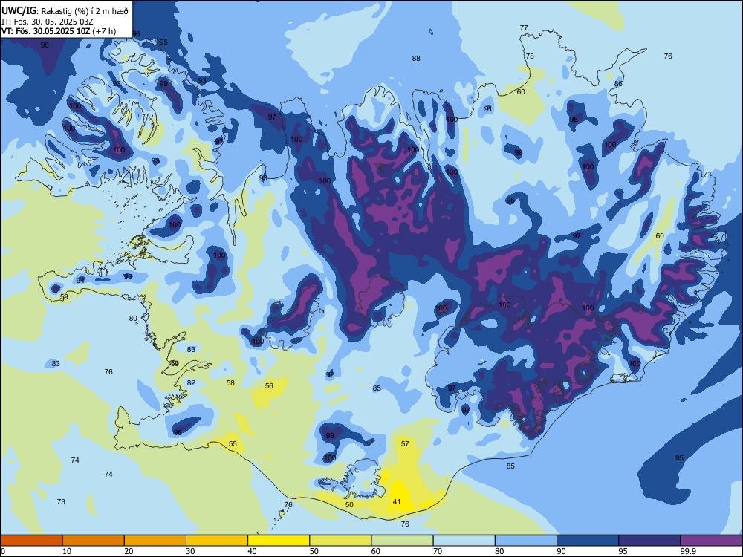Select the 40–50 bright yellow legend swatch

point(279,541)
